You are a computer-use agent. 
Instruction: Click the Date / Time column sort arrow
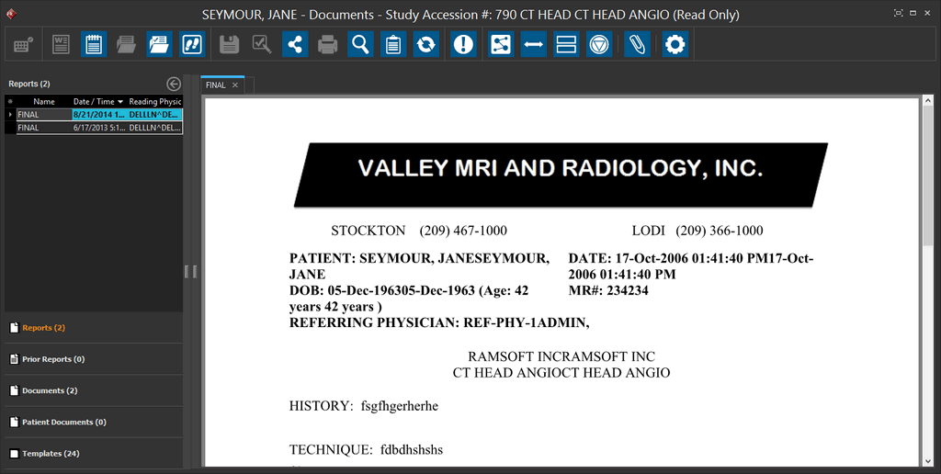pos(120,102)
